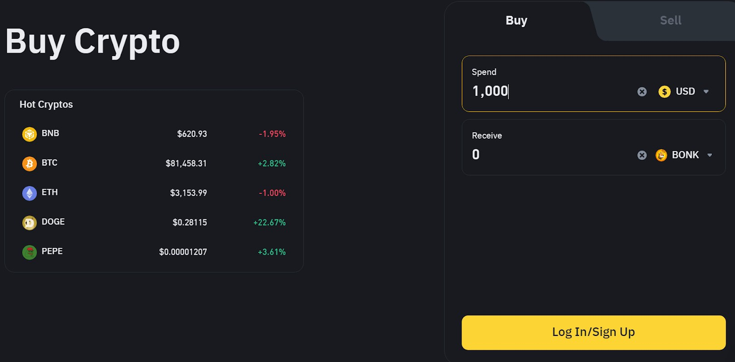735x362 pixels.
Task: Click the Ethereum ETH coin icon
Action: click(30, 193)
